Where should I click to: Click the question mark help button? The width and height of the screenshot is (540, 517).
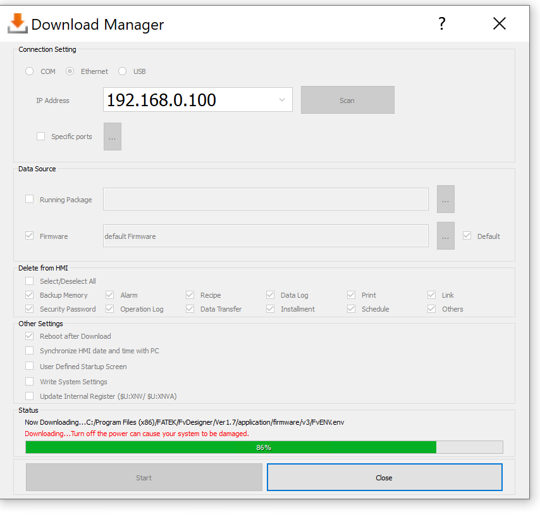click(x=442, y=24)
